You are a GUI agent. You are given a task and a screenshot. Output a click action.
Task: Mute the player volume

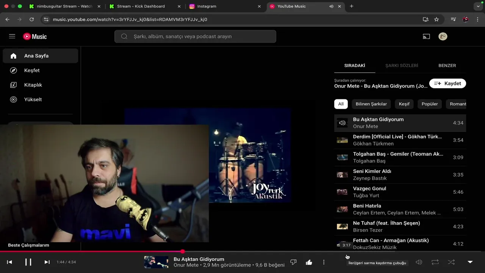[419, 262]
